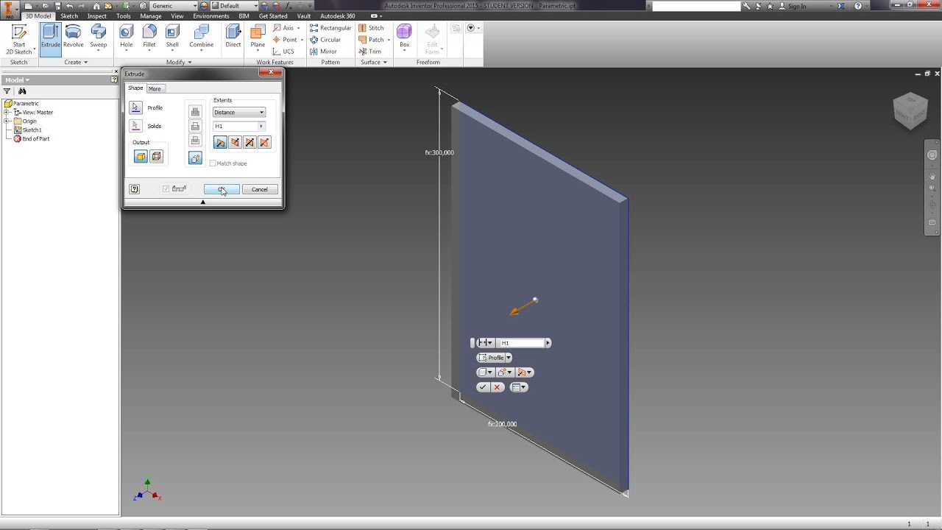Activate the Mirror tool

(323, 52)
